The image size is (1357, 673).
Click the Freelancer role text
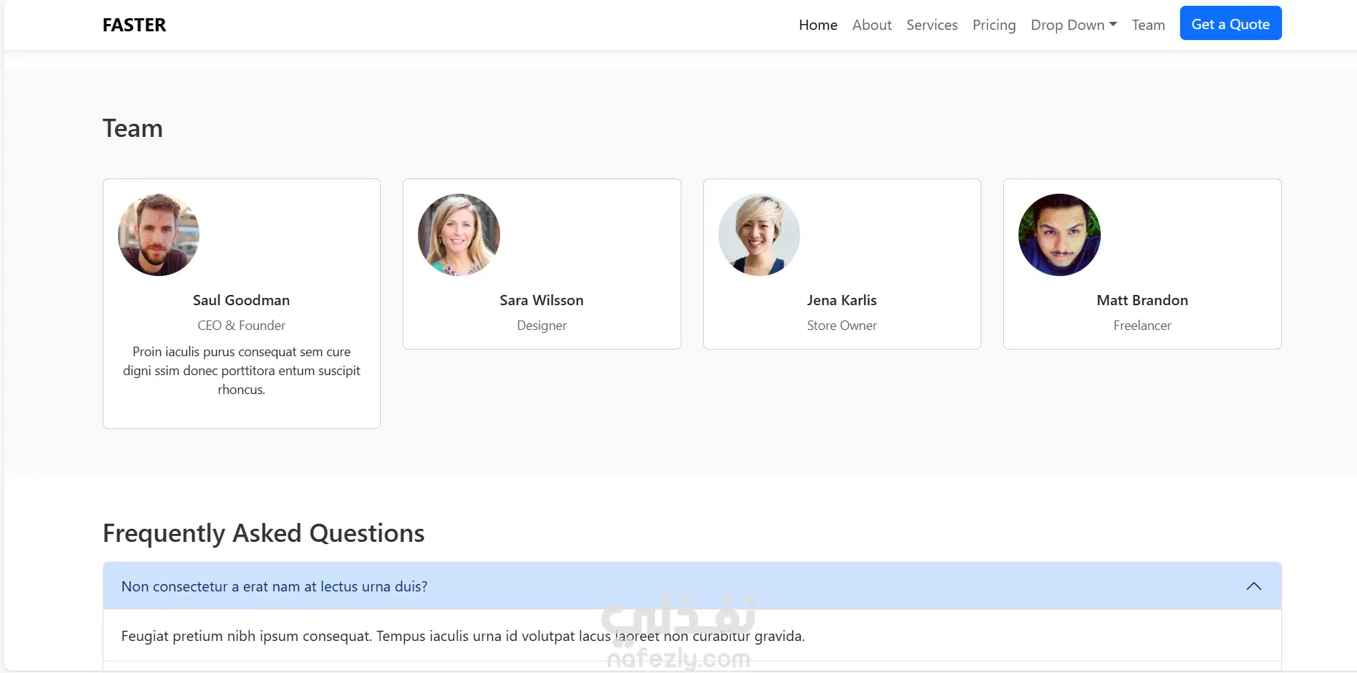pos(1142,326)
